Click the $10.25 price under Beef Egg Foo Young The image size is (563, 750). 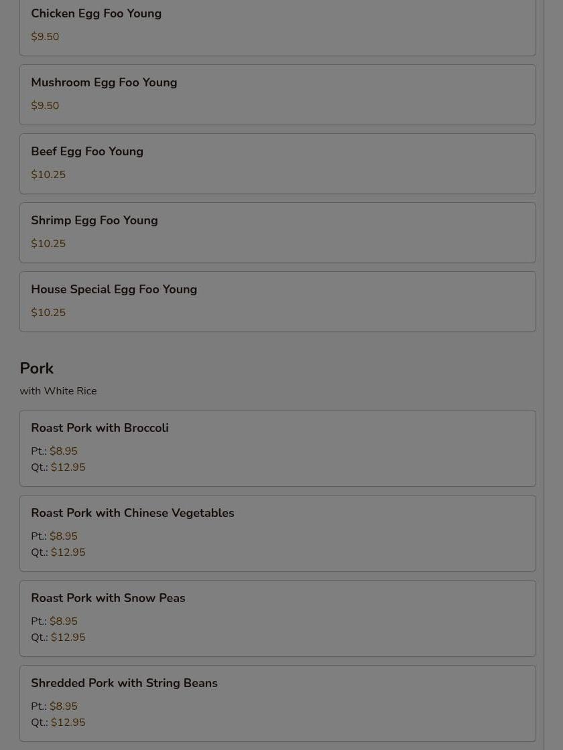48,175
